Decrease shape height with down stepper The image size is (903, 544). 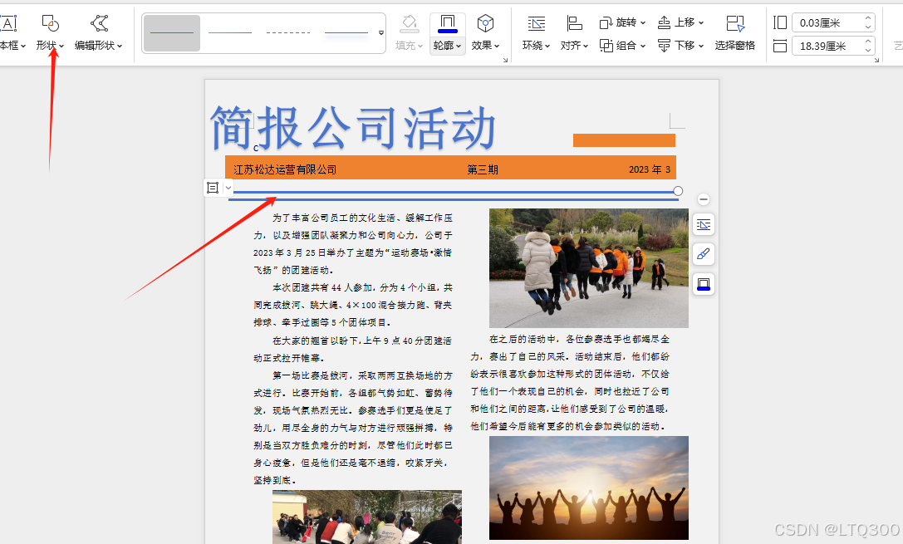pyautogui.click(x=868, y=27)
